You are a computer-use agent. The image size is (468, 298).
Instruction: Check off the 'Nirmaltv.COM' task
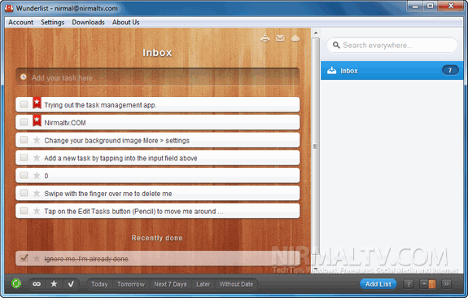click(x=24, y=122)
